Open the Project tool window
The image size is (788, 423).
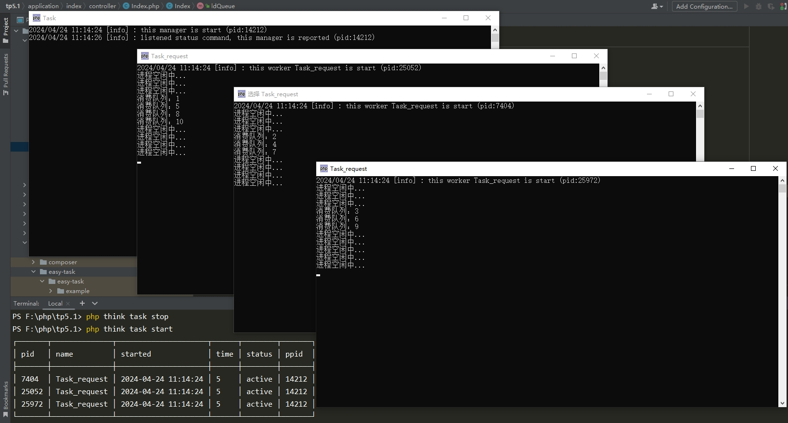5,30
